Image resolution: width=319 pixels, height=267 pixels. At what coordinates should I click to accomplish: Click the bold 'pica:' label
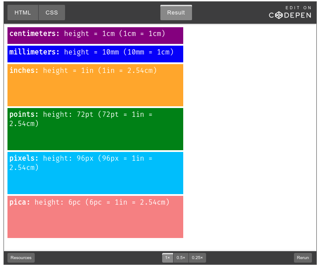click(x=19, y=202)
